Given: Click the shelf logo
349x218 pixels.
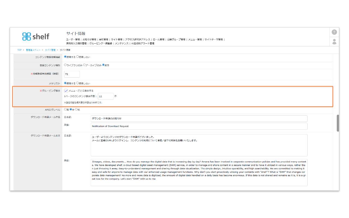Looking at the screenshot, I should point(36,36).
